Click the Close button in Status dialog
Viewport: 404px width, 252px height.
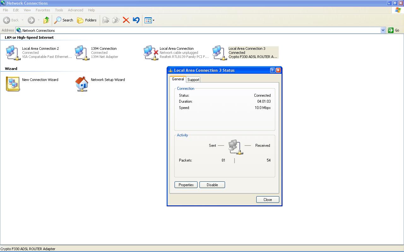click(x=268, y=199)
